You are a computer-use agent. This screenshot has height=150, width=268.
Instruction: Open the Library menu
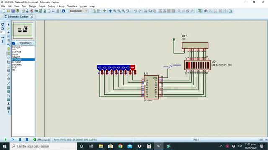pos(61,7)
